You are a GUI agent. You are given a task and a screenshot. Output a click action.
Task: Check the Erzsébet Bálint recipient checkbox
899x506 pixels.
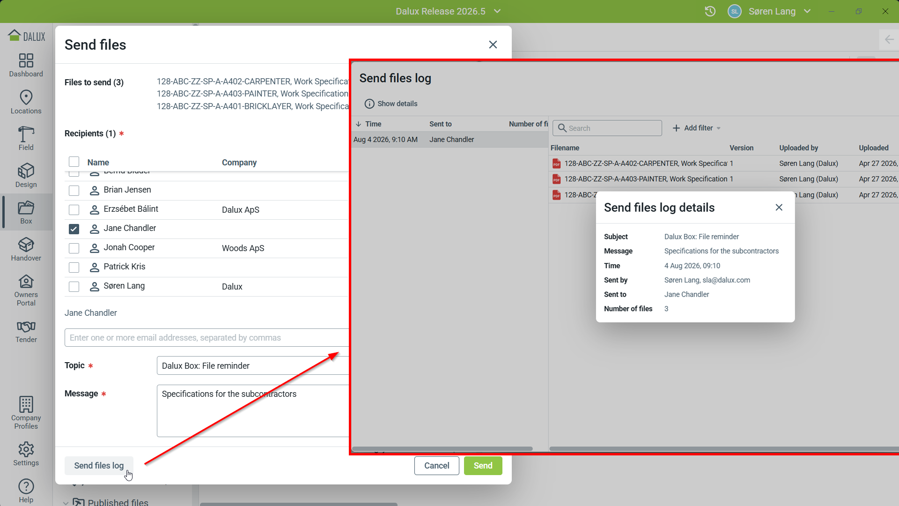(74, 210)
